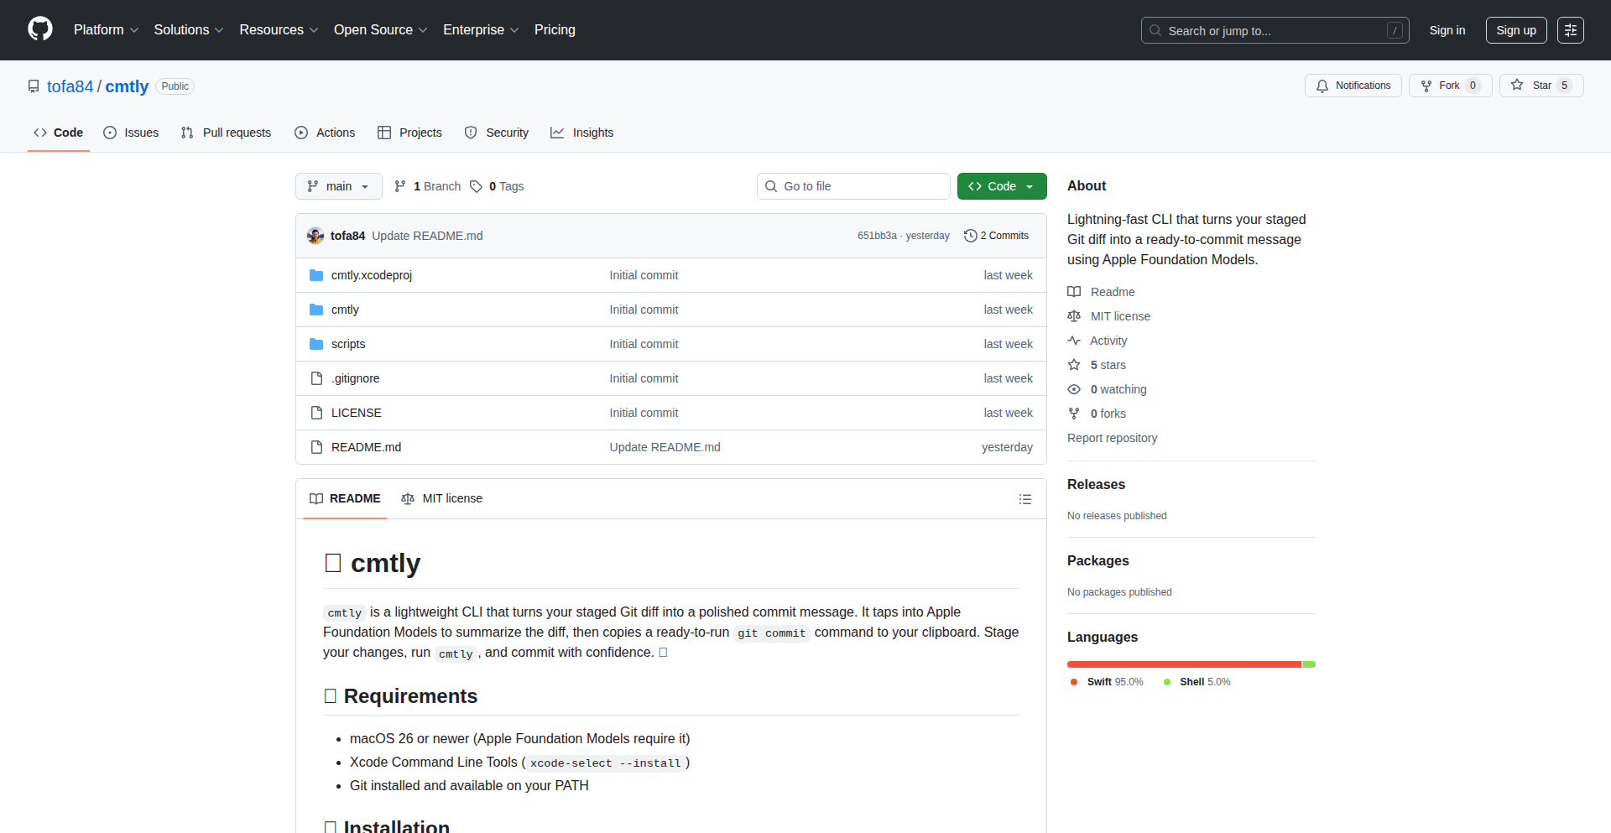Select the MIT license tab
Viewport: 1611px width, 833px height.
coord(442,498)
